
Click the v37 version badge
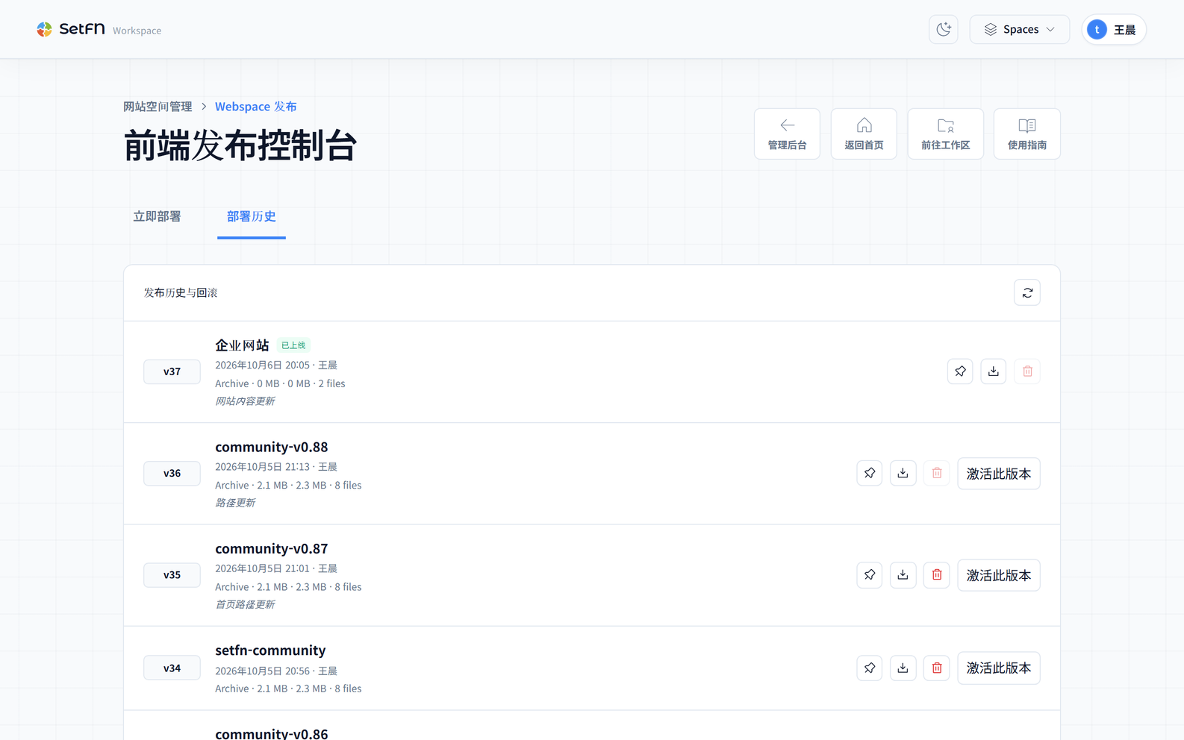coord(172,371)
